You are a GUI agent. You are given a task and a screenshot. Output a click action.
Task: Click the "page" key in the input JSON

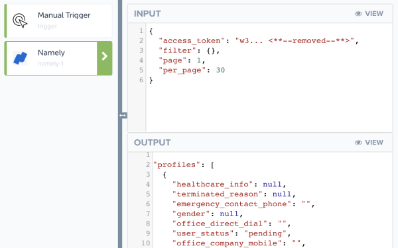click(172, 60)
